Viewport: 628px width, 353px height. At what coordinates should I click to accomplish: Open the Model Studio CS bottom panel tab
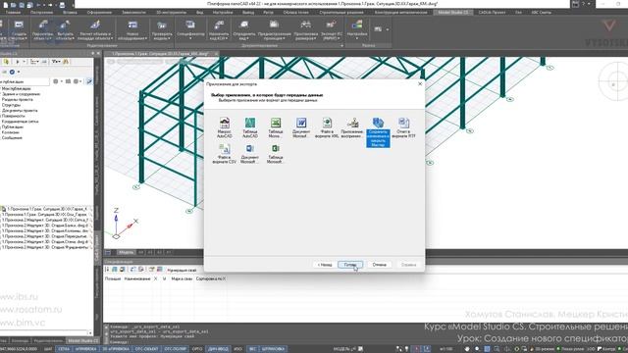(x=82, y=340)
